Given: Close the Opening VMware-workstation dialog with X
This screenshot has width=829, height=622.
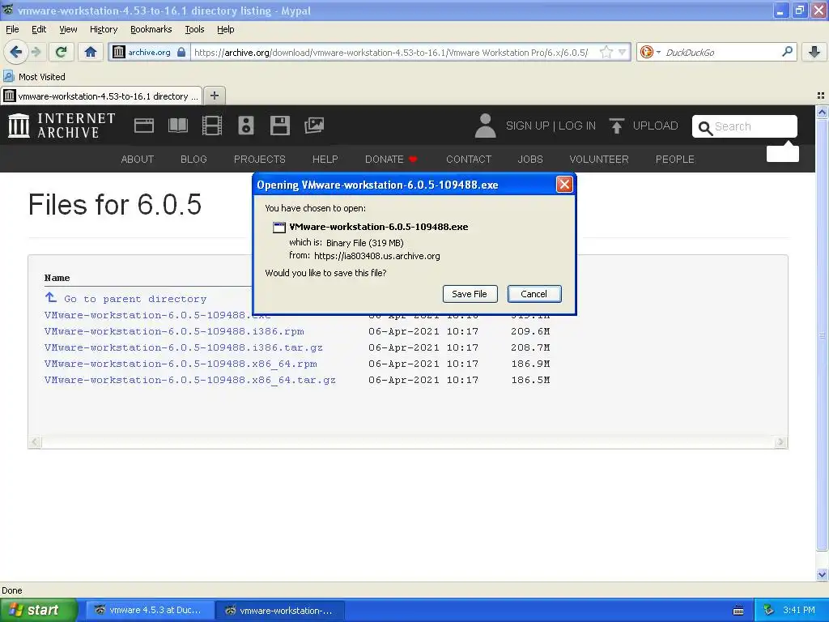Looking at the screenshot, I should pyautogui.click(x=564, y=185).
